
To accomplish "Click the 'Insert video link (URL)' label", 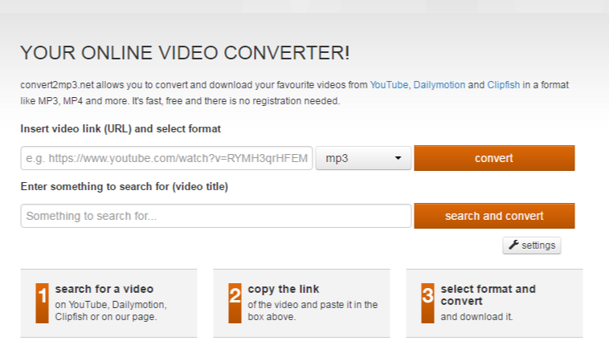I will click(x=121, y=128).
